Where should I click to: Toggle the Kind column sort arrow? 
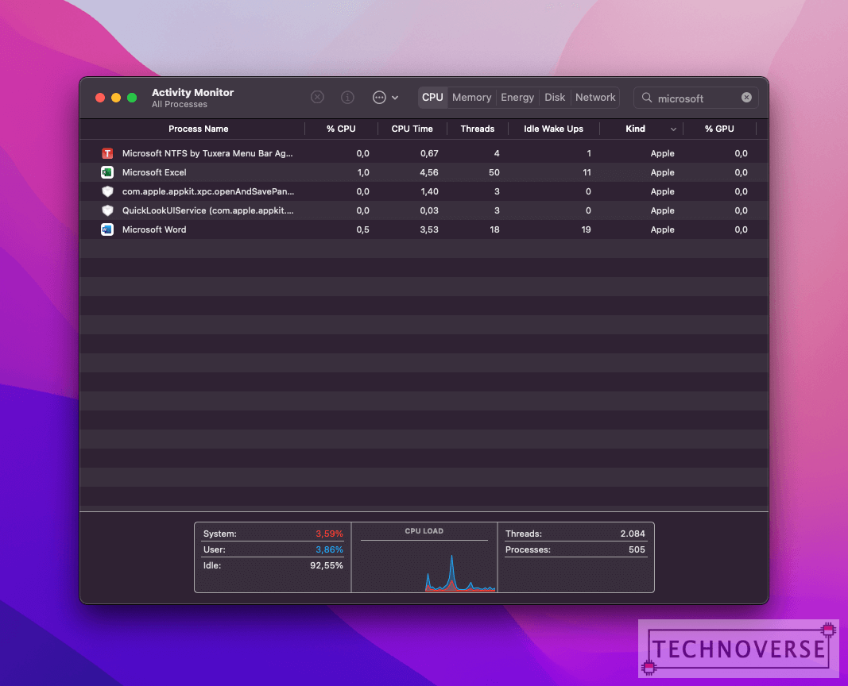click(673, 129)
